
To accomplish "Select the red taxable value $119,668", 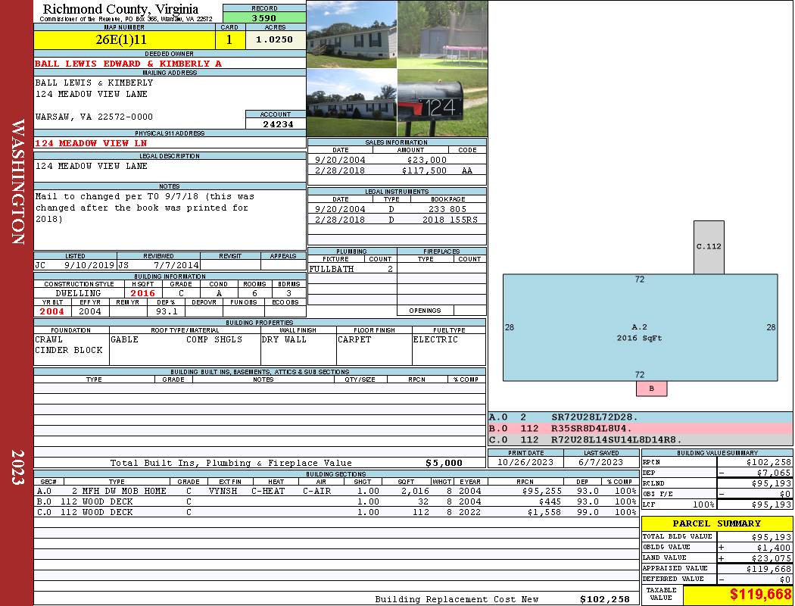I will pos(760,595).
